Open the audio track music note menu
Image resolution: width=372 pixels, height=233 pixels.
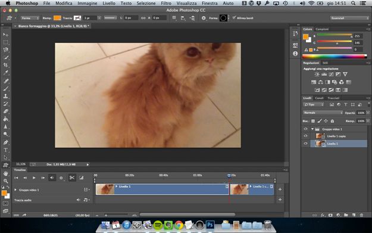pos(86,200)
